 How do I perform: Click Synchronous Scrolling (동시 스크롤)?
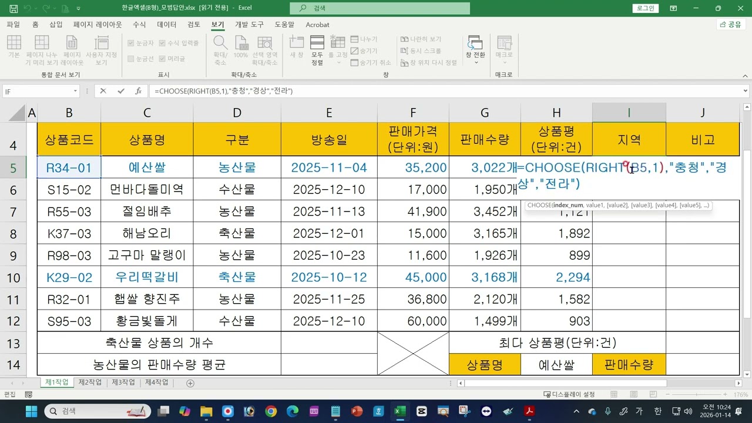(x=421, y=51)
